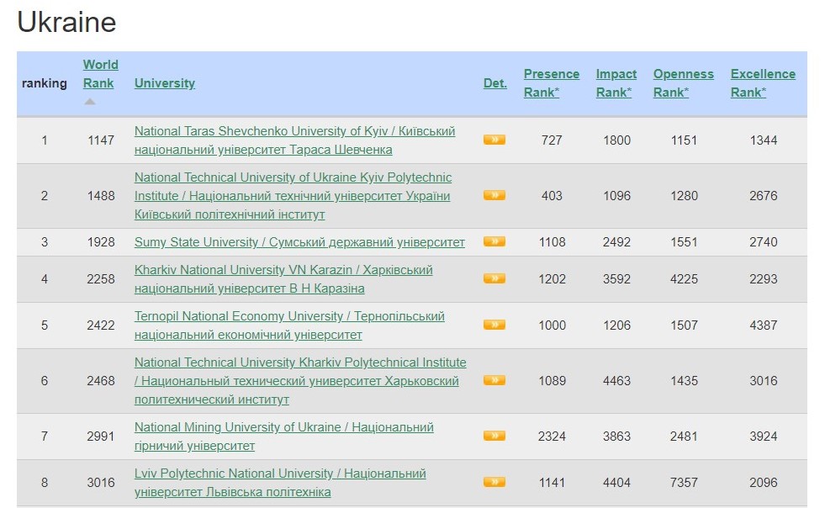Select world rank value 2422
This screenshot has height=508, width=825.
pos(100,325)
